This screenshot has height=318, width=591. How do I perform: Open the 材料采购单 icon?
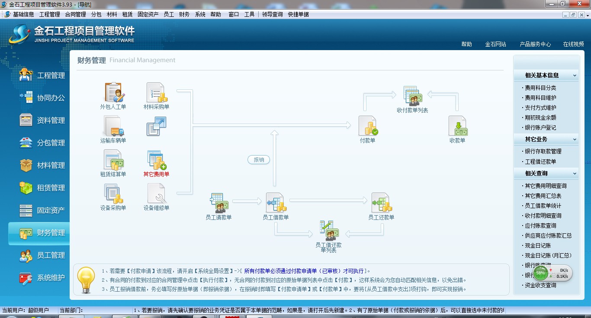157,92
